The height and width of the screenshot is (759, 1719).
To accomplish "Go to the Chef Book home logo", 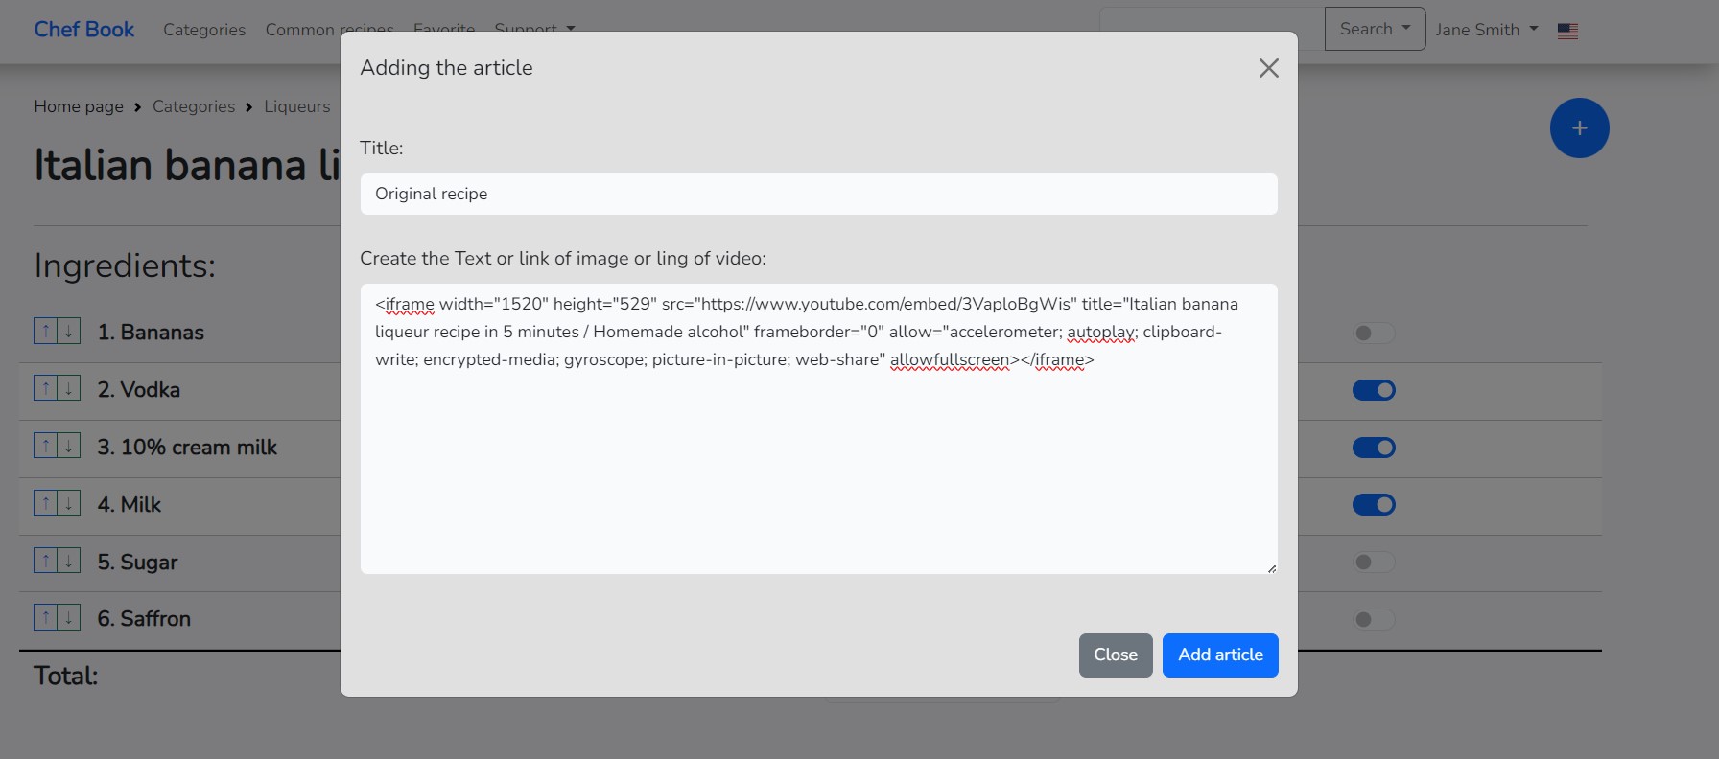I will (x=84, y=30).
